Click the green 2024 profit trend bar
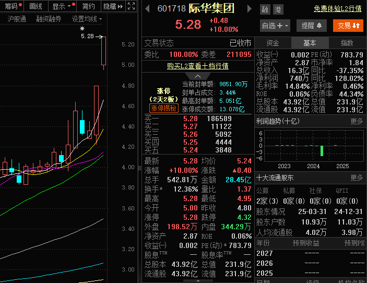The height and width of the screenshot is (283, 367). coord(322,150)
